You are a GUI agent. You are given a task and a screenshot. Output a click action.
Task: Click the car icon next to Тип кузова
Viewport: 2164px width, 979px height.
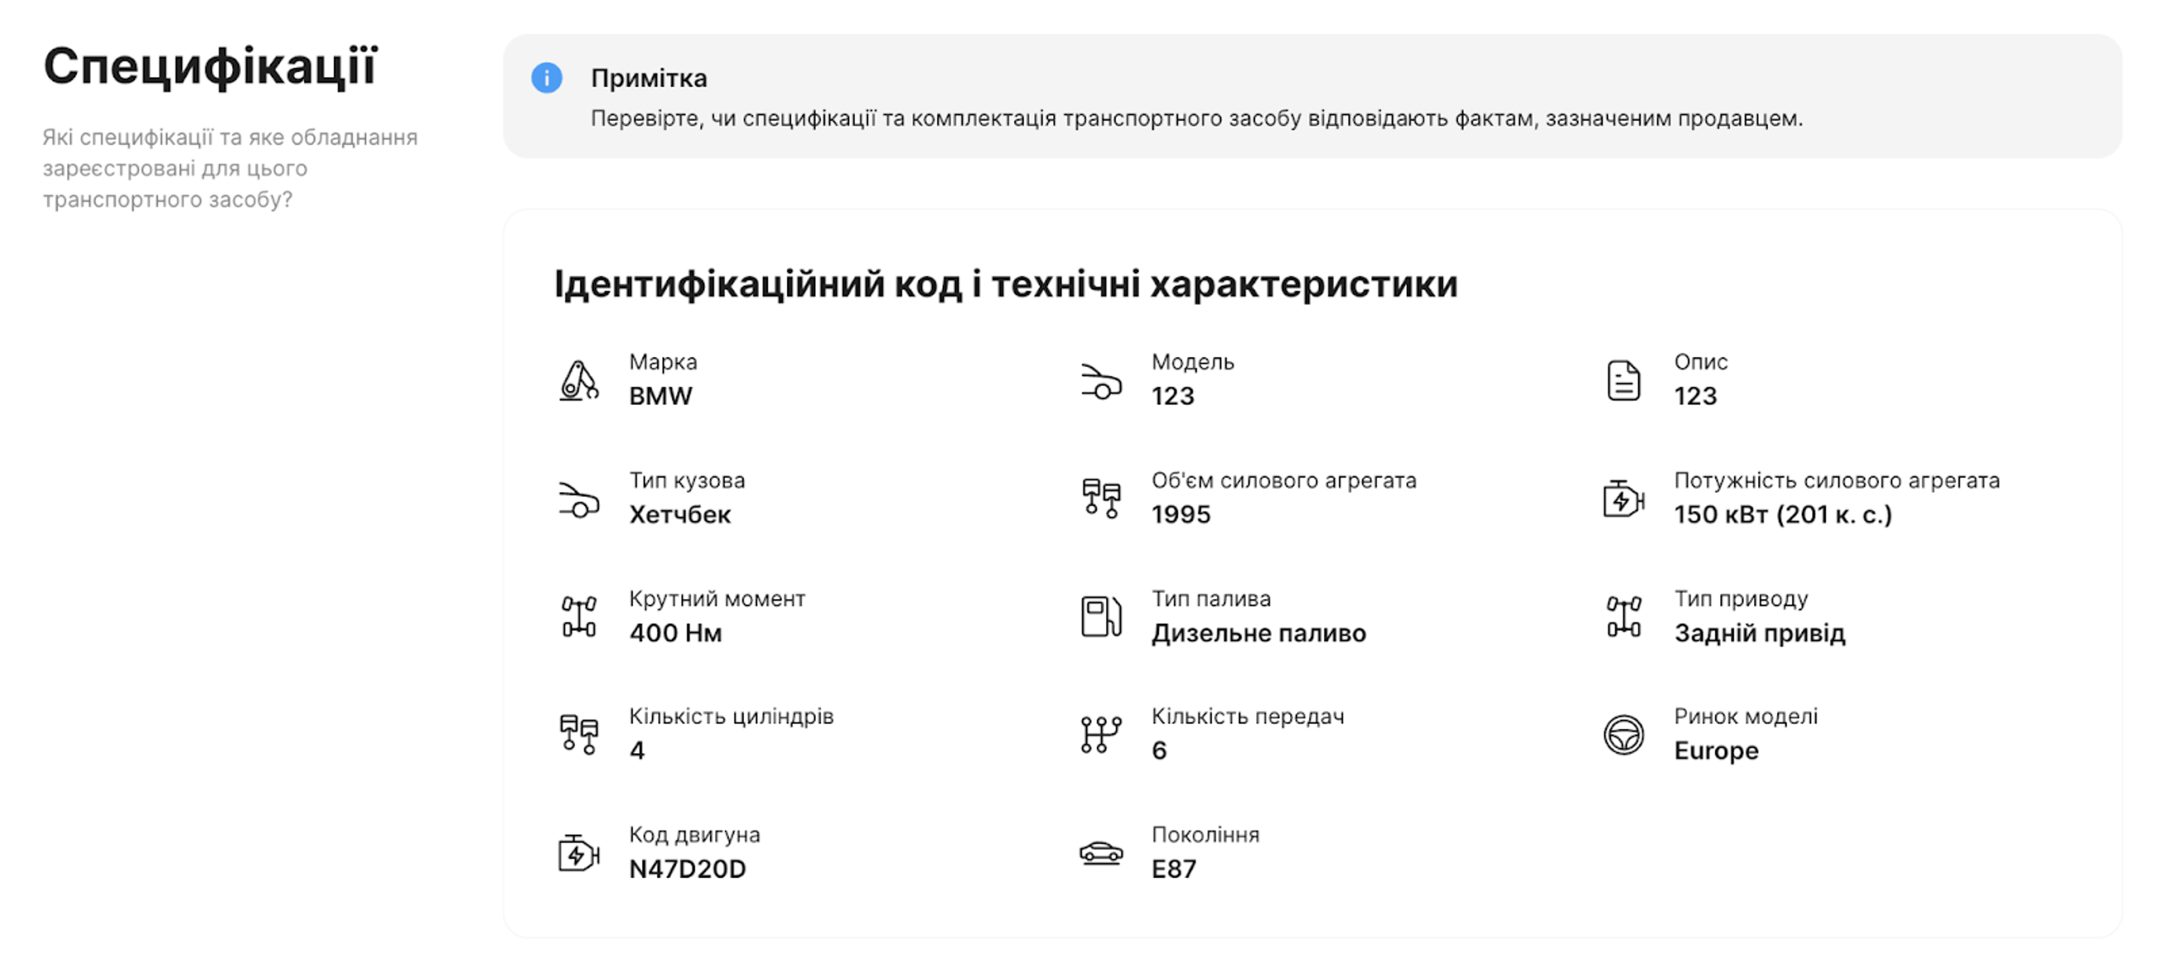click(579, 500)
